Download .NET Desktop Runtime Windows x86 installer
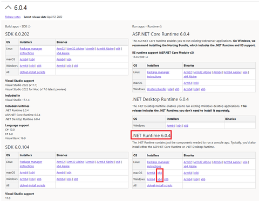Viewport: 259px width, 201px height. (186, 126)
